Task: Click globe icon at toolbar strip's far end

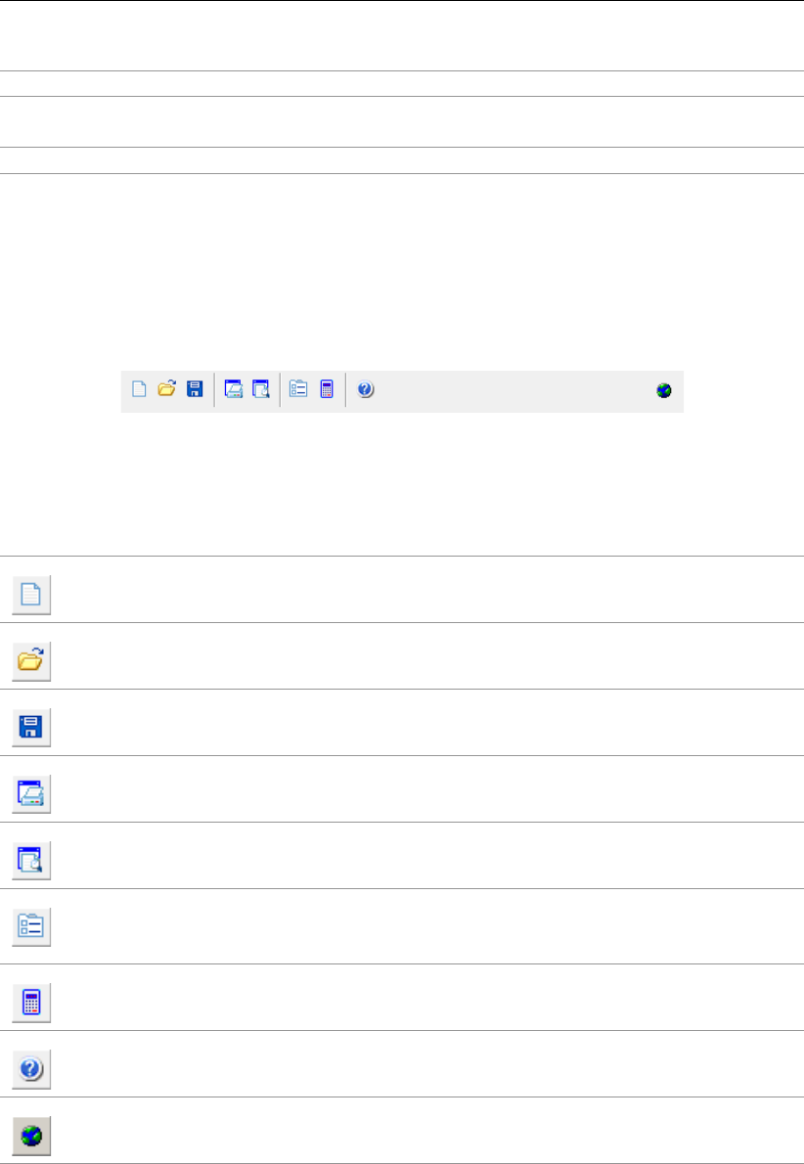Action: [664, 389]
